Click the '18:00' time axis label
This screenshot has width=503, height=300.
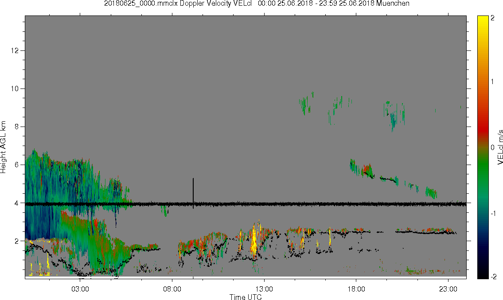point(356,289)
